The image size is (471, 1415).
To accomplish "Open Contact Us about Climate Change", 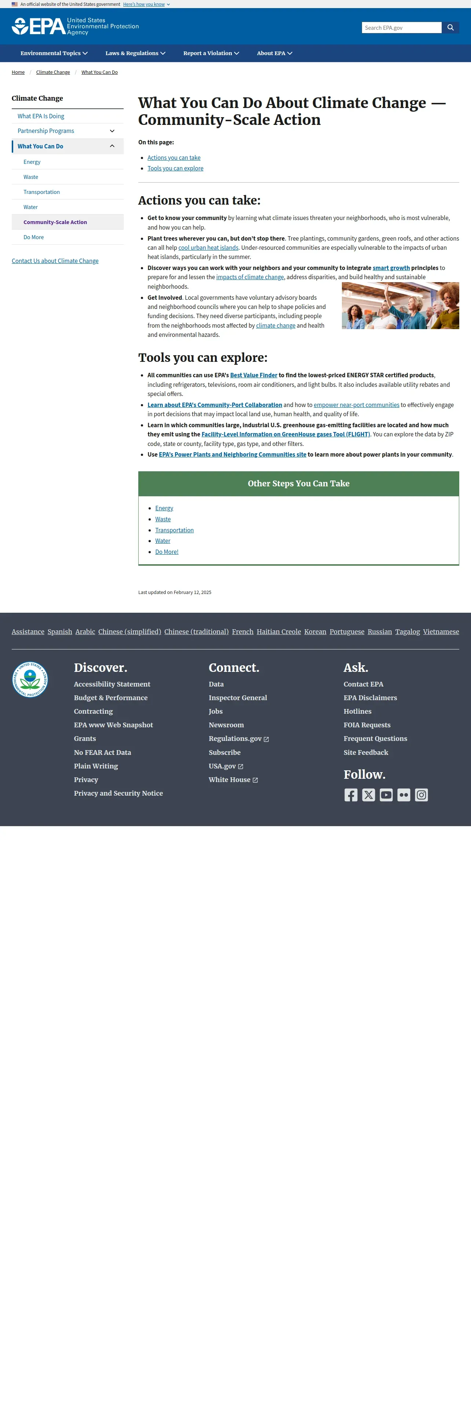I will click(55, 261).
